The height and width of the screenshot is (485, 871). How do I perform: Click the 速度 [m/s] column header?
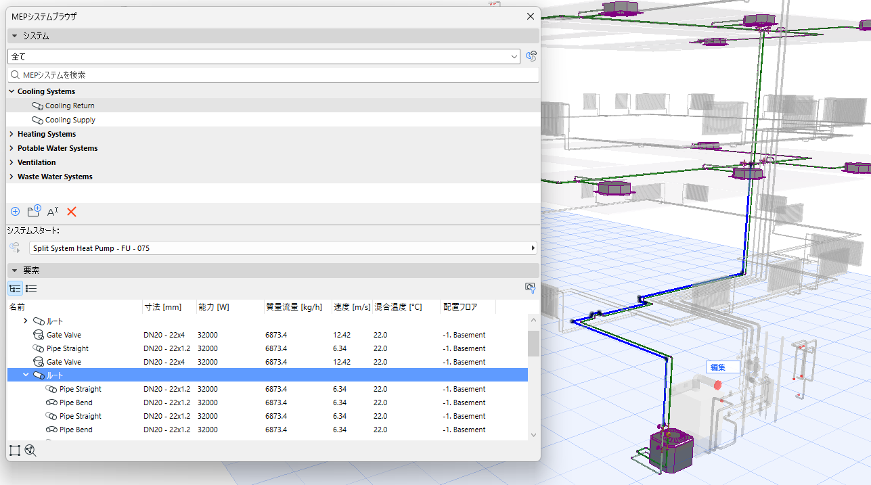click(x=352, y=307)
